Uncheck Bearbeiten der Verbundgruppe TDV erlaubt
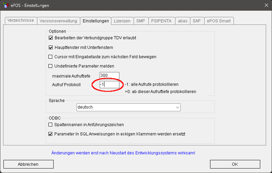Screen dimensions: 272x173 (x=51, y=38)
